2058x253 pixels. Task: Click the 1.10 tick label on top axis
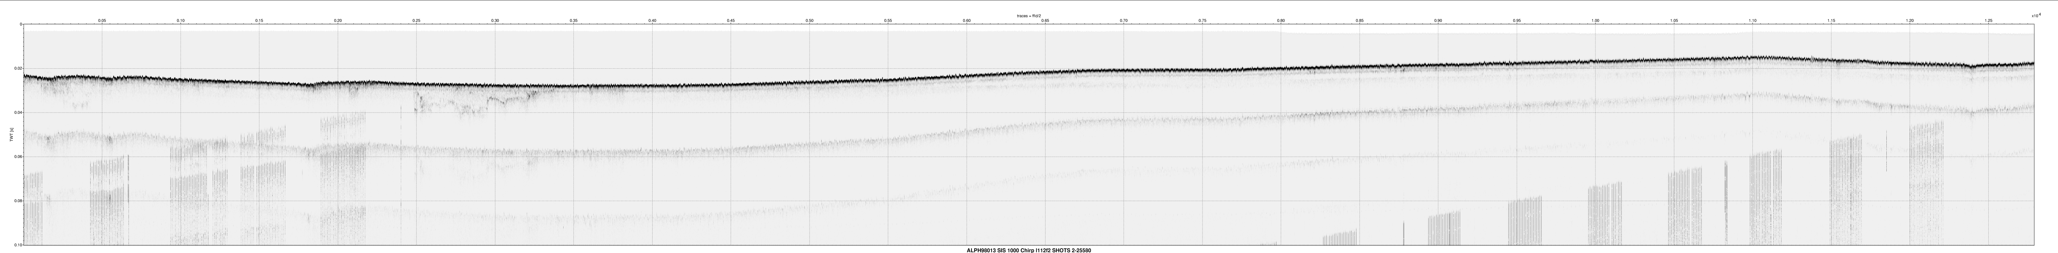point(1753,20)
